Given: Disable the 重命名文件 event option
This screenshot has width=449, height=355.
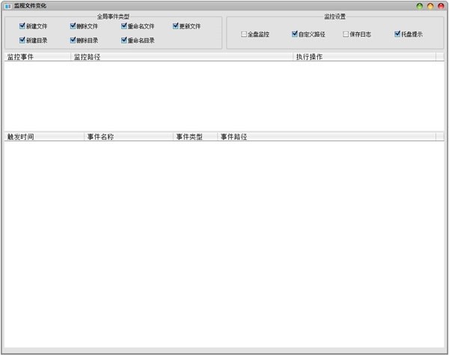Looking at the screenshot, I should [124, 26].
